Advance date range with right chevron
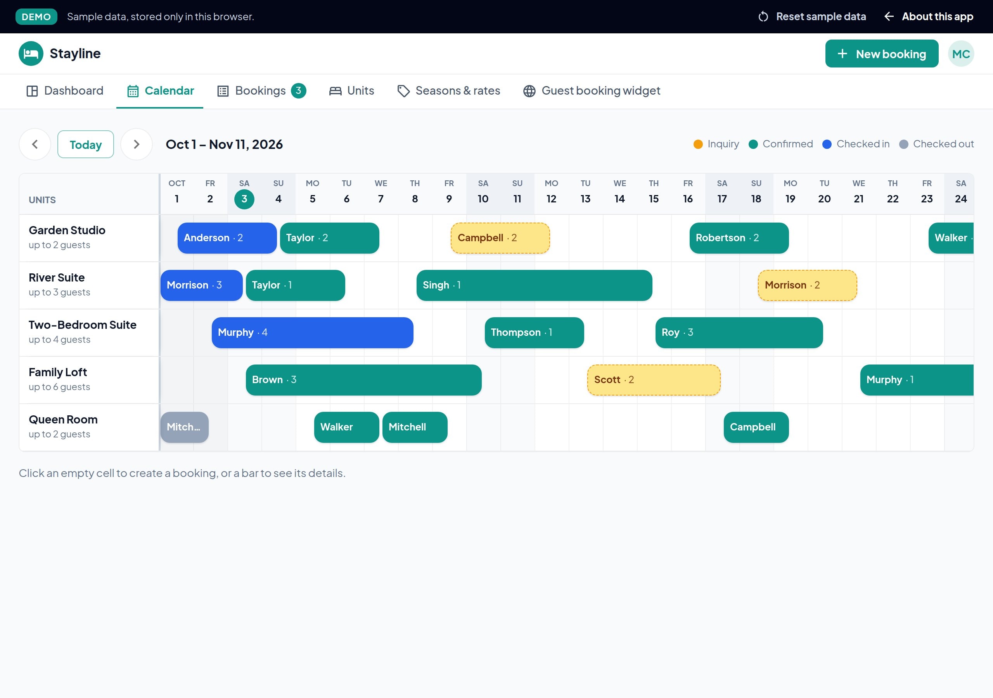This screenshot has width=993, height=698. click(x=136, y=144)
